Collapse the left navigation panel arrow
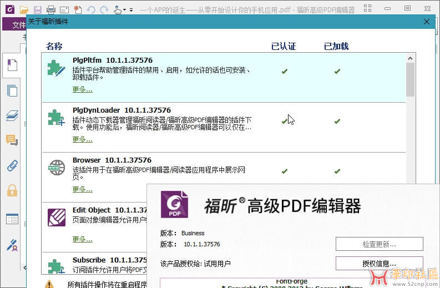The image size is (440, 288). pyautogui.click(x=25, y=267)
